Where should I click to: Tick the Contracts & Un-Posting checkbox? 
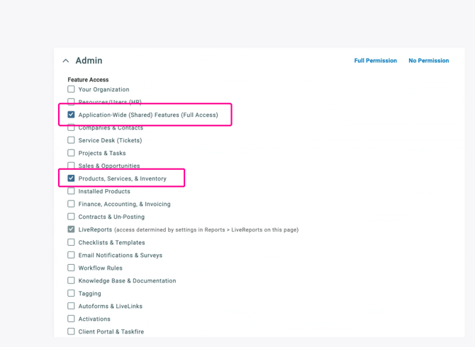71,217
